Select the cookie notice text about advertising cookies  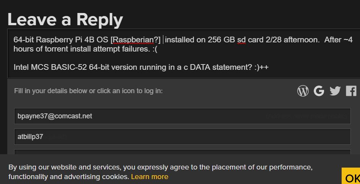pos(160,172)
